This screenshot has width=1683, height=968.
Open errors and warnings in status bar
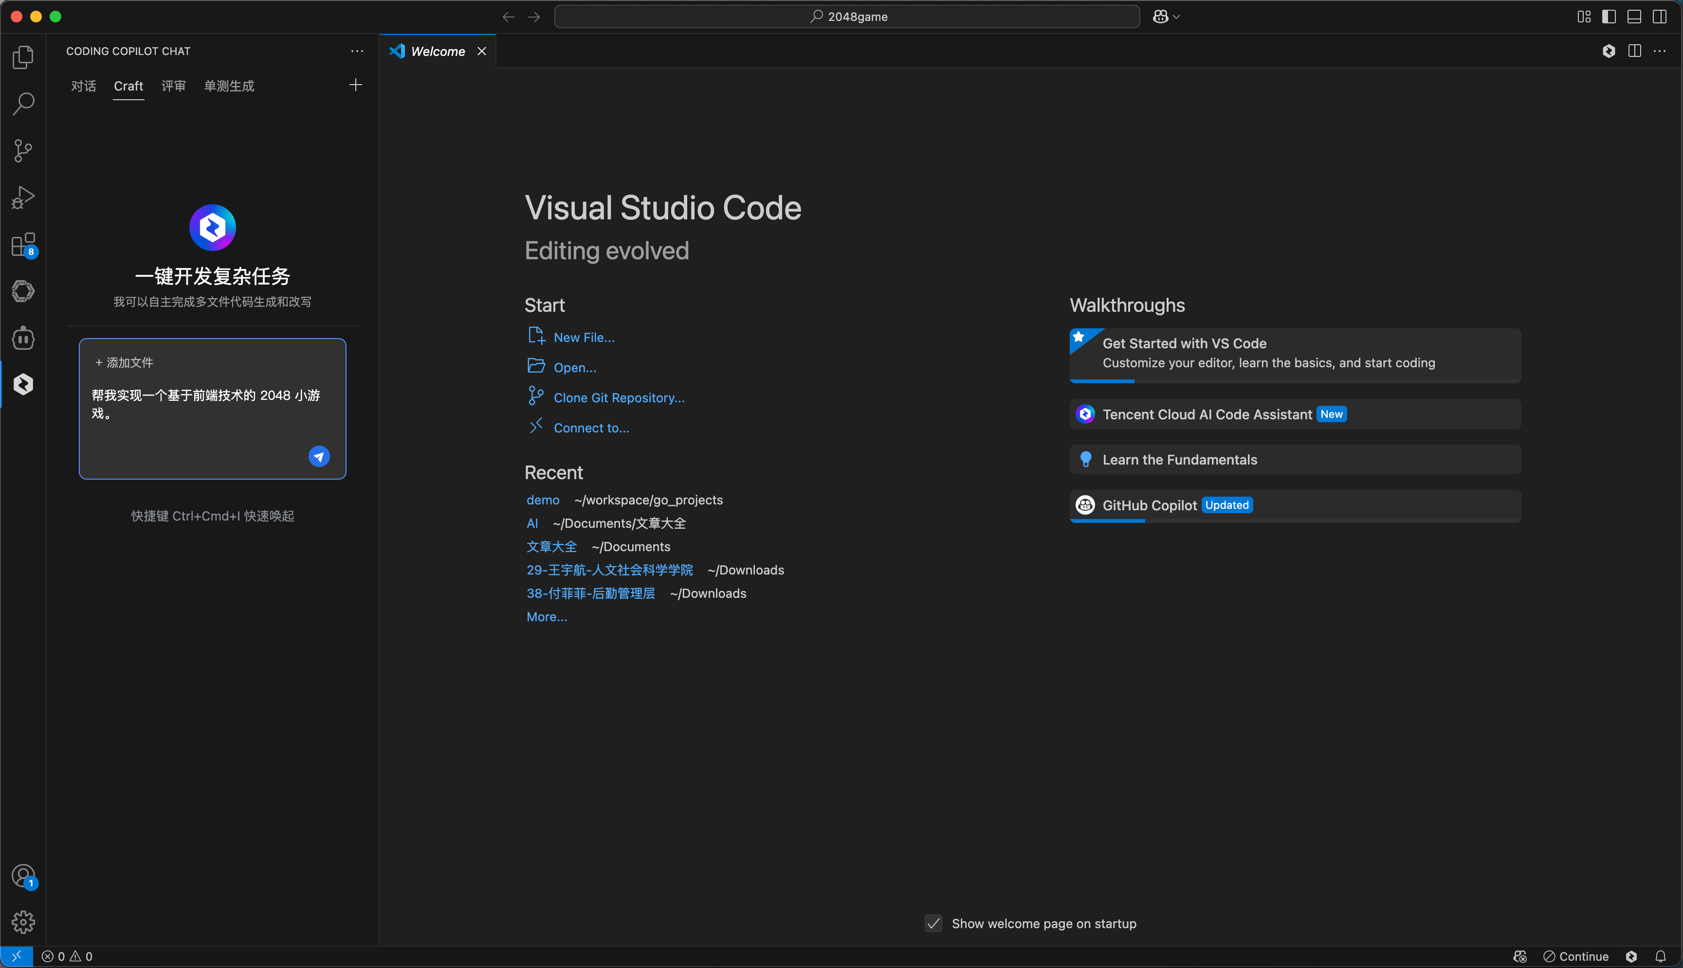coord(67,957)
